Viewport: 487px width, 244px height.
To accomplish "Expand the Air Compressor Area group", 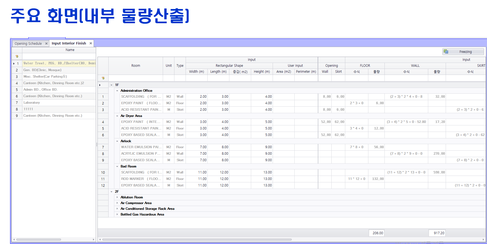I will (117, 203).
